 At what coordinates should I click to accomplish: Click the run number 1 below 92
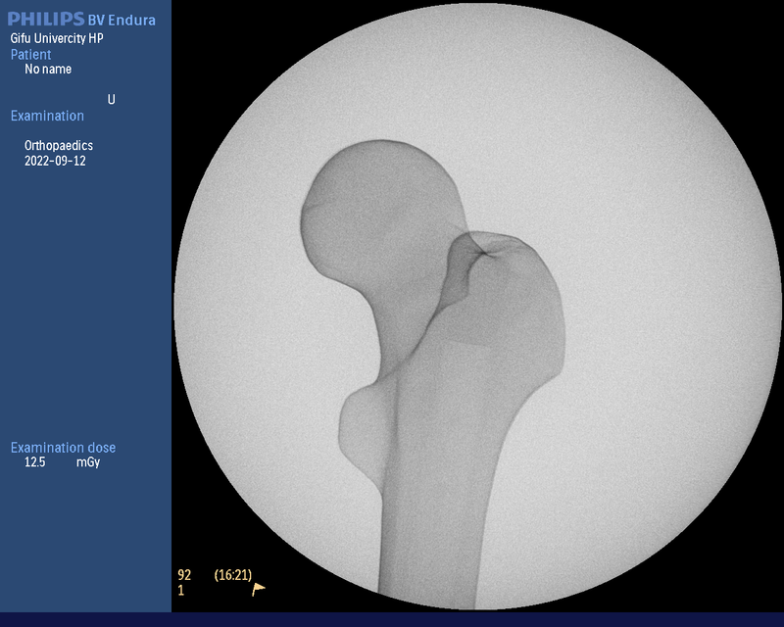tap(181, 591)
